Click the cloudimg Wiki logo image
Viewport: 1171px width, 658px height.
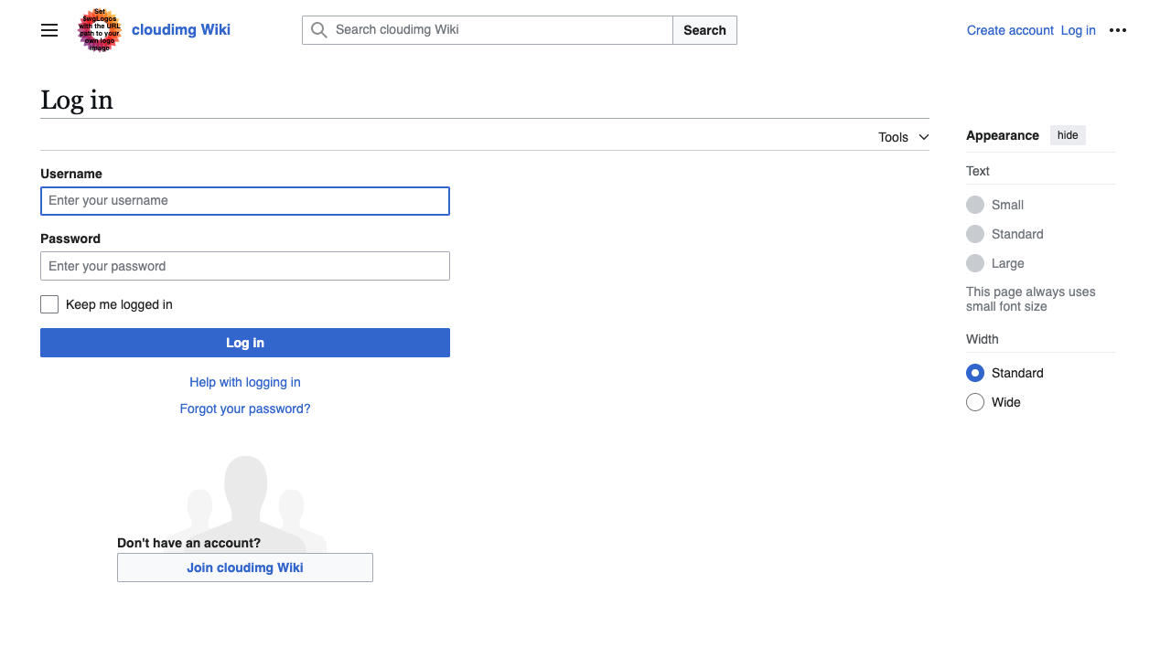(100, 30)
